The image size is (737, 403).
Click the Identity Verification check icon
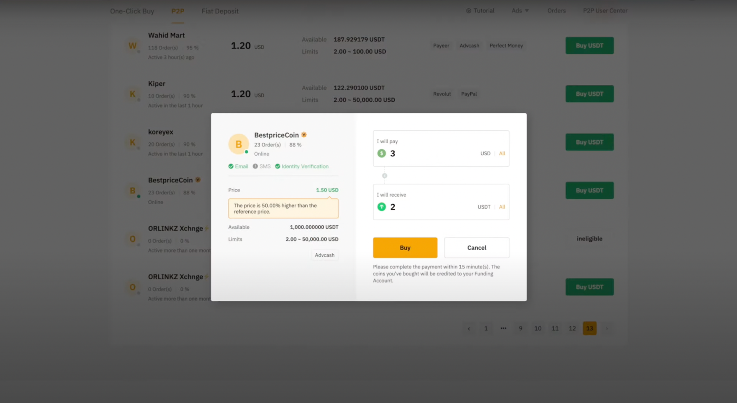[278, 166]
